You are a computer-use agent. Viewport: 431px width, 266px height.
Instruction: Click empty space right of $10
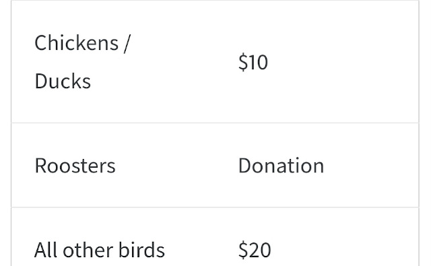tap(343, 62)
